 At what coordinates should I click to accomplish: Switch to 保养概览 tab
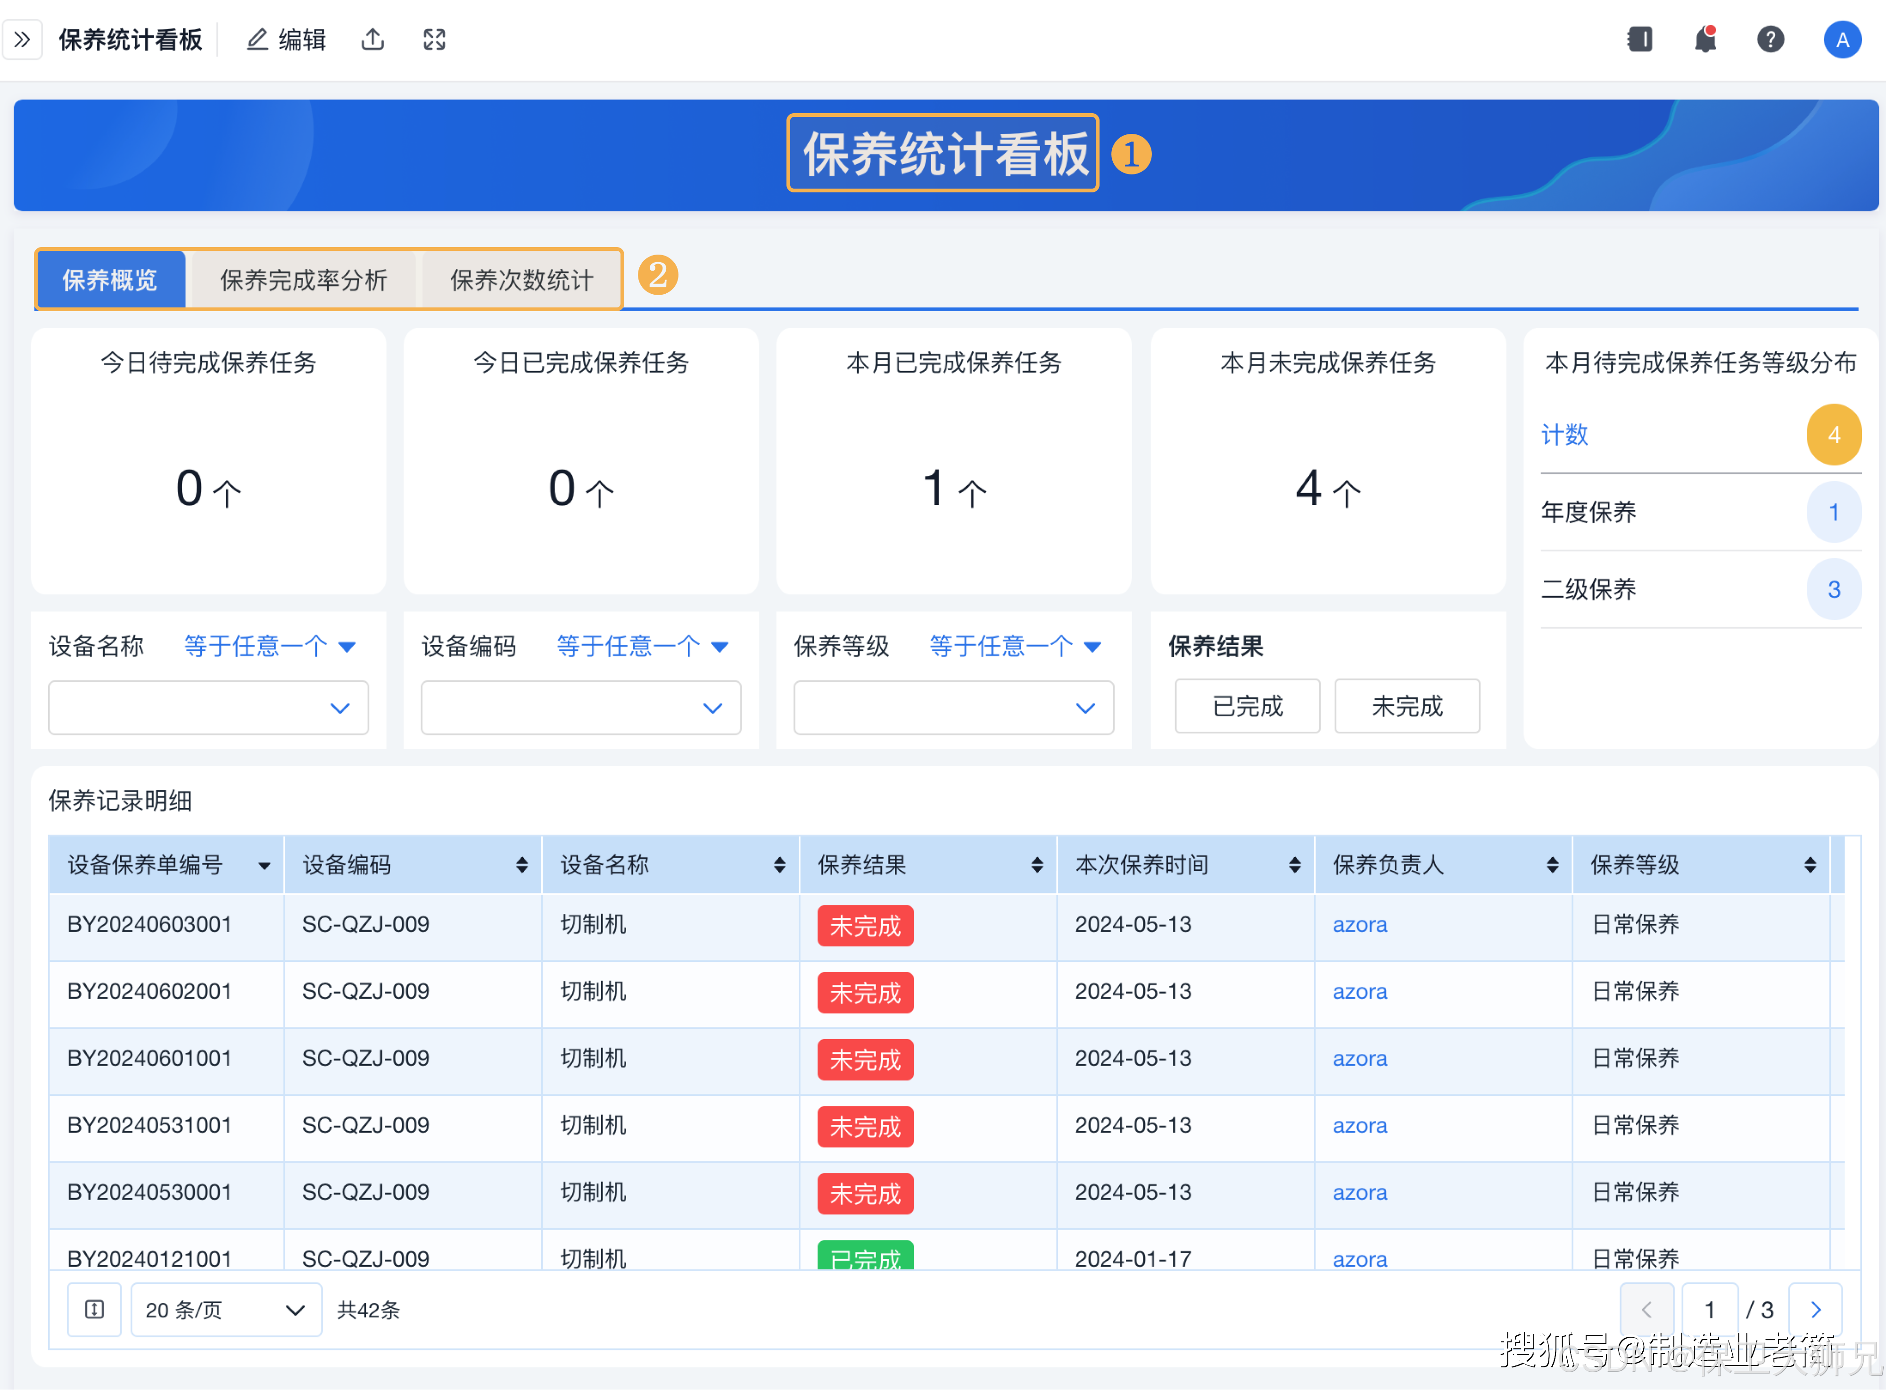[x=110, y=279]
